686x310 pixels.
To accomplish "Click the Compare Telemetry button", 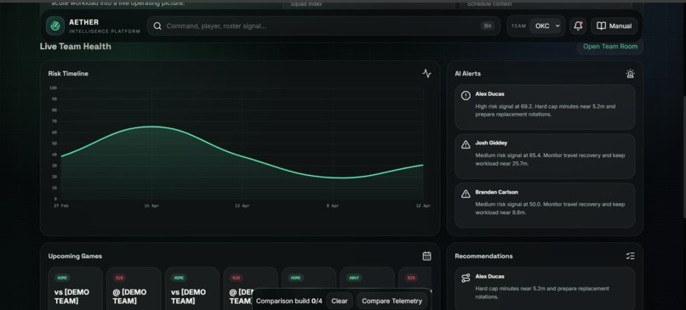I will click(x=392, y=301).
